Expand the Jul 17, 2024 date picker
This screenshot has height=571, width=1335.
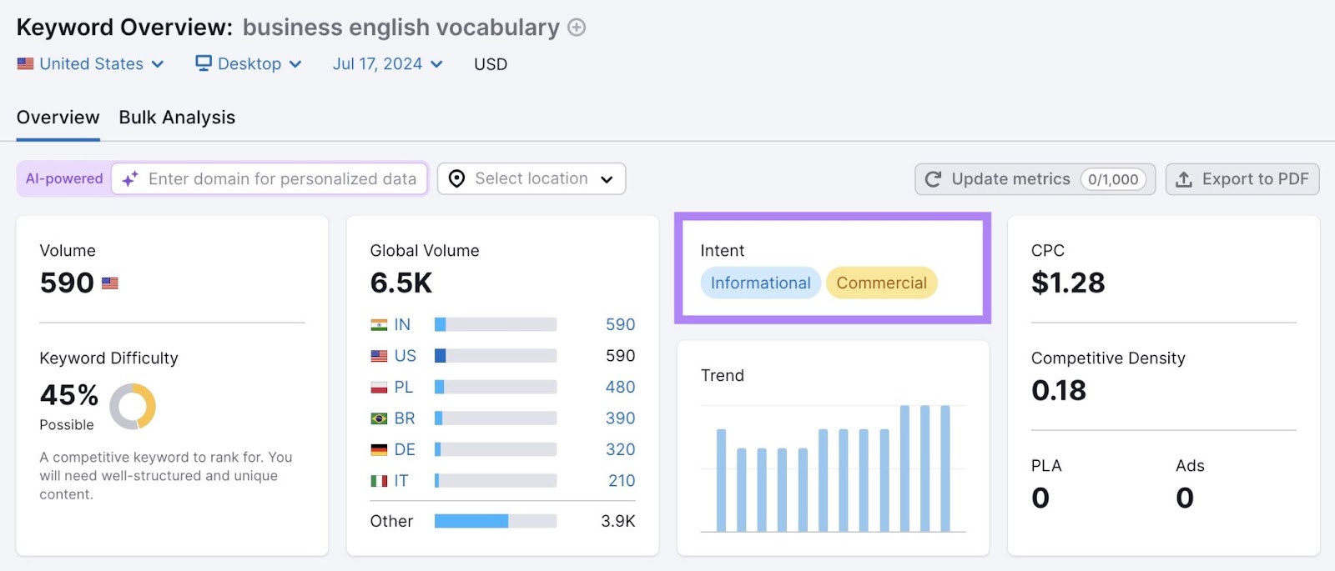pyautogui.click(x=387, y=64)
